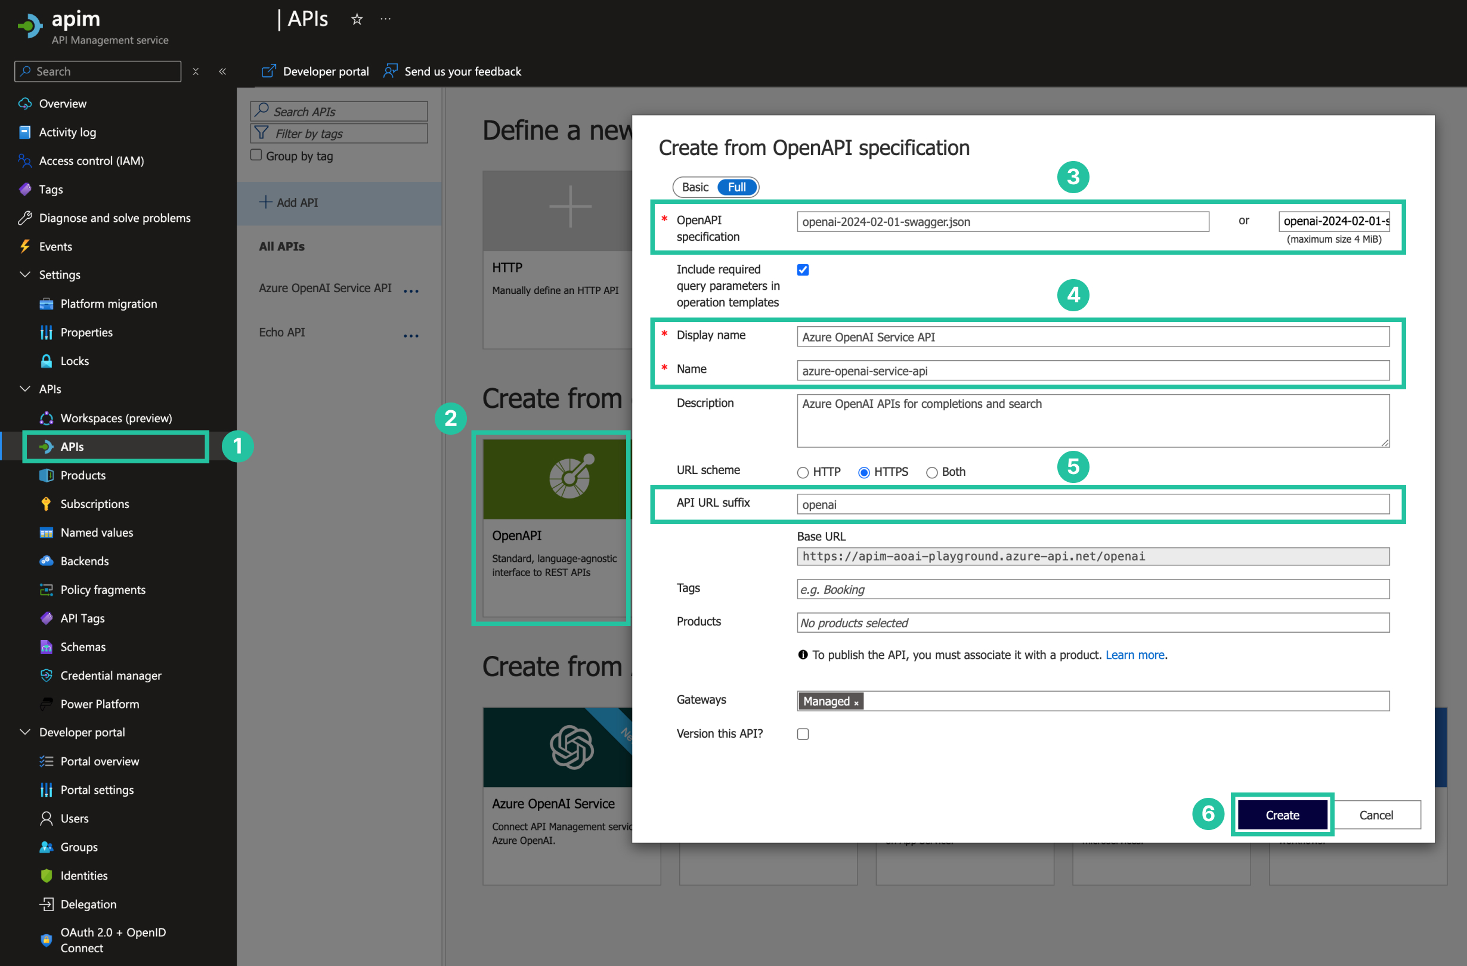Screen dimensions: 1467x966
Task: Click the Display name field
Action: pyautogui.click(x=1093, y=336)
